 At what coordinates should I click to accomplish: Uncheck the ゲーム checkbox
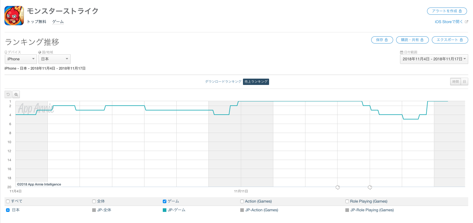pyautogui.click(x=165, y=201)
